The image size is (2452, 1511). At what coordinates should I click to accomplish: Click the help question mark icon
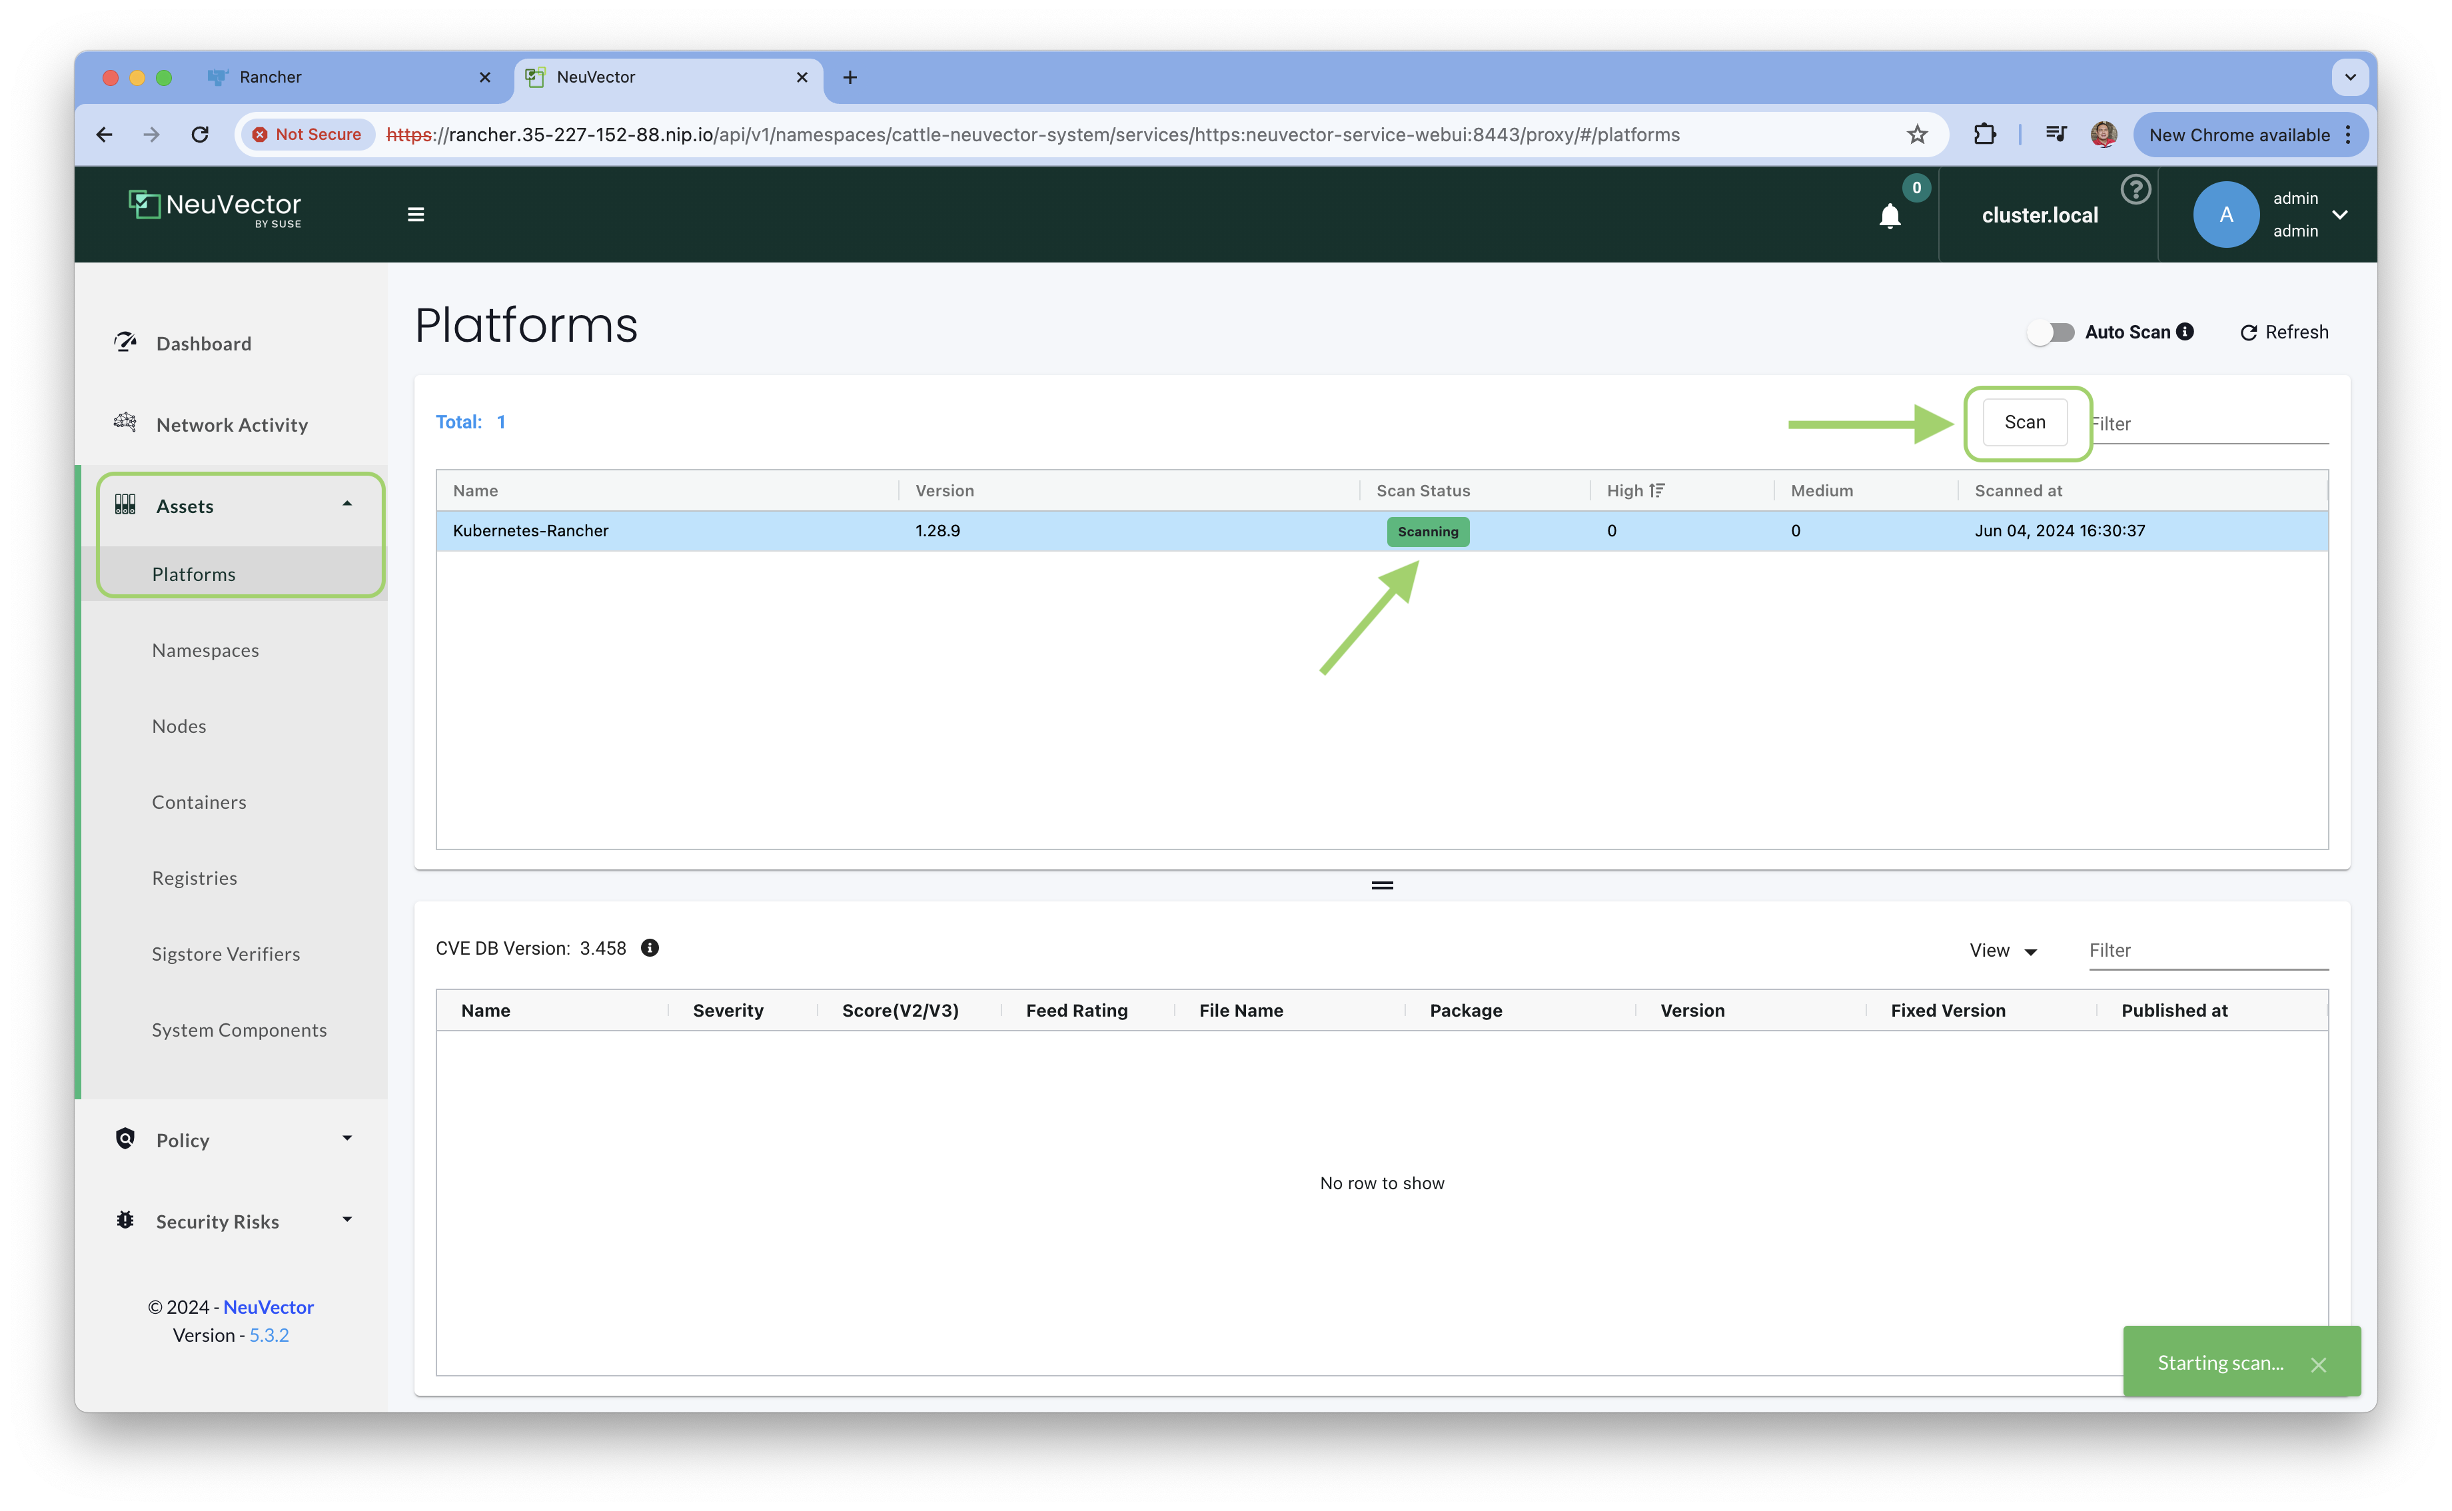coord(2136,189)
